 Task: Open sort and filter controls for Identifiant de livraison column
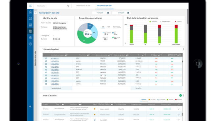click(x=66, y=55)
